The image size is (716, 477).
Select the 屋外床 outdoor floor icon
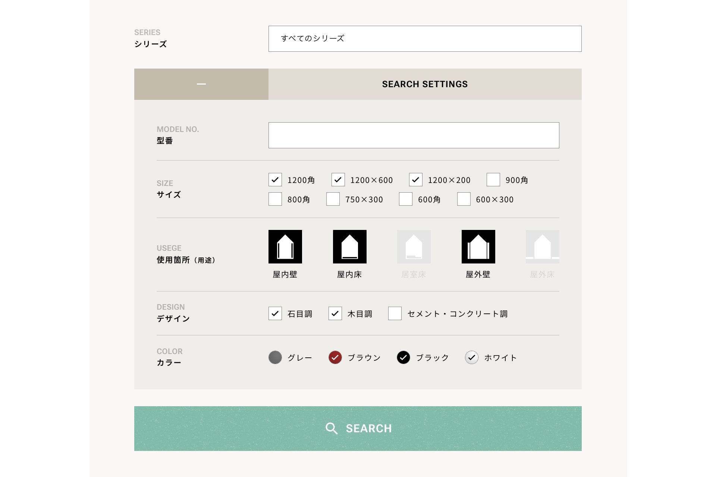(x=542, y=247)
